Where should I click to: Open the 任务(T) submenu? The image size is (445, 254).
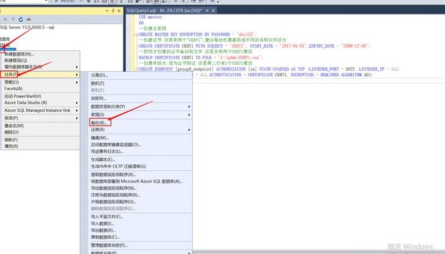[39, 74]
